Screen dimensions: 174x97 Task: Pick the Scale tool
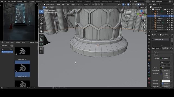point(41,27)
